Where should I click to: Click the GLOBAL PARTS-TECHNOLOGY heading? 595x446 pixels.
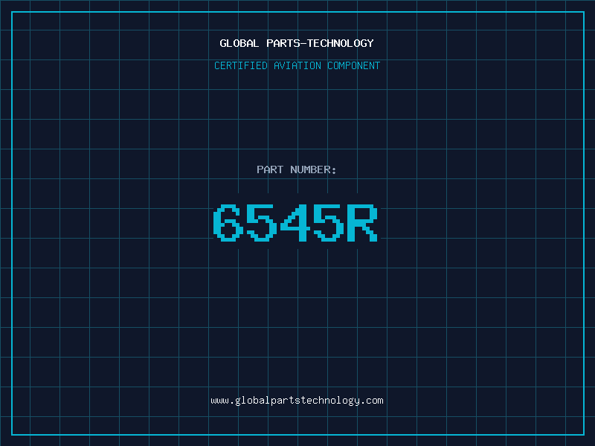tap(297, 43)
